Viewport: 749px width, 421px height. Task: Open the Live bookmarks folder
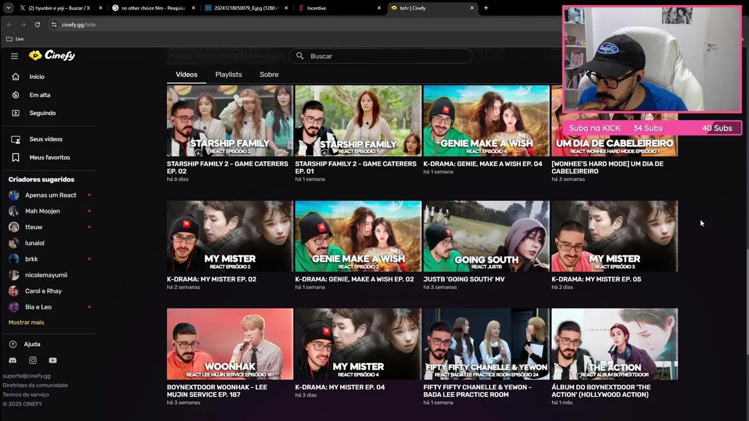click(15, 39)
